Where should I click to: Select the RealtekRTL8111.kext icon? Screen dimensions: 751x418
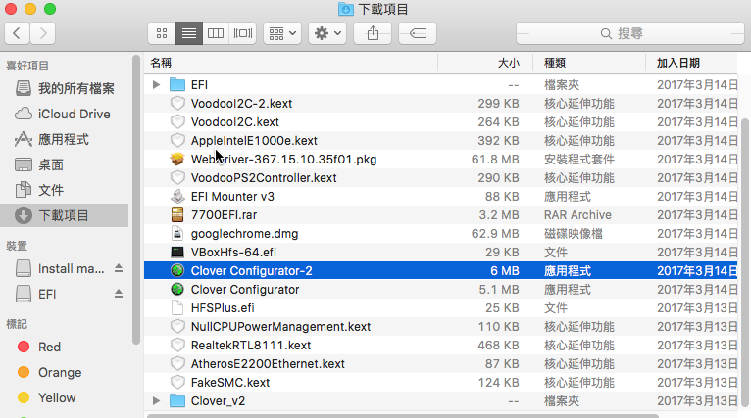pyautogui.click(x=177, y=346)
